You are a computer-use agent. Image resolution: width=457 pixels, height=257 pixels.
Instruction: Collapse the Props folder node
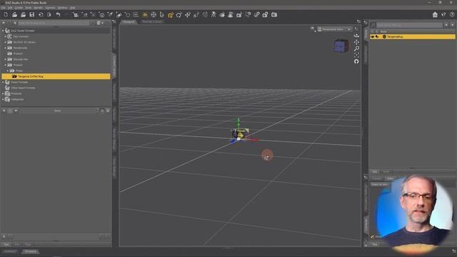click(x=8, y=71)
